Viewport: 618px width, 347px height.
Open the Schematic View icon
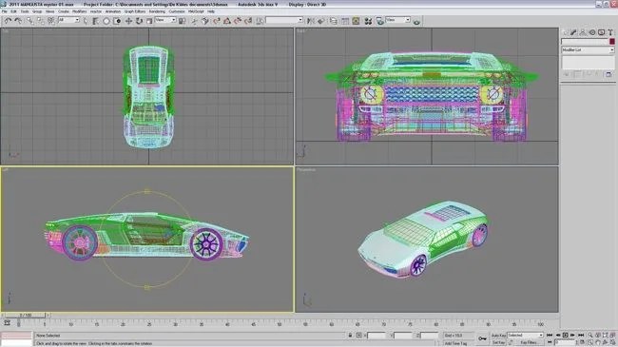356,21
